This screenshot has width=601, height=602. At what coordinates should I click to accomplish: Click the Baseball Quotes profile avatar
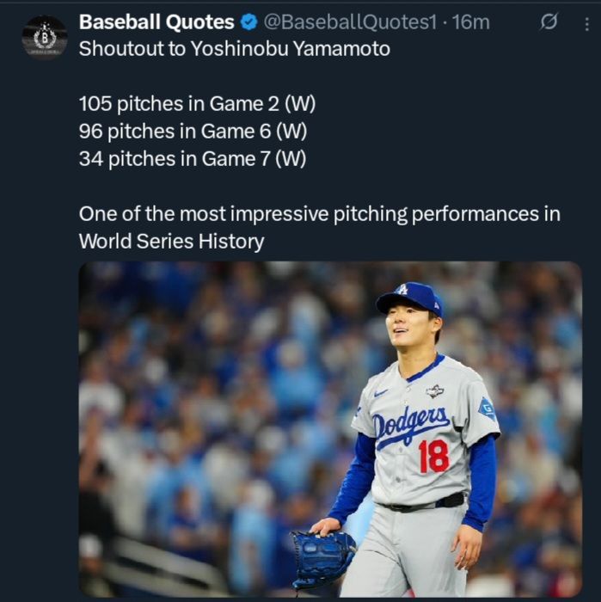coord(44,38)
